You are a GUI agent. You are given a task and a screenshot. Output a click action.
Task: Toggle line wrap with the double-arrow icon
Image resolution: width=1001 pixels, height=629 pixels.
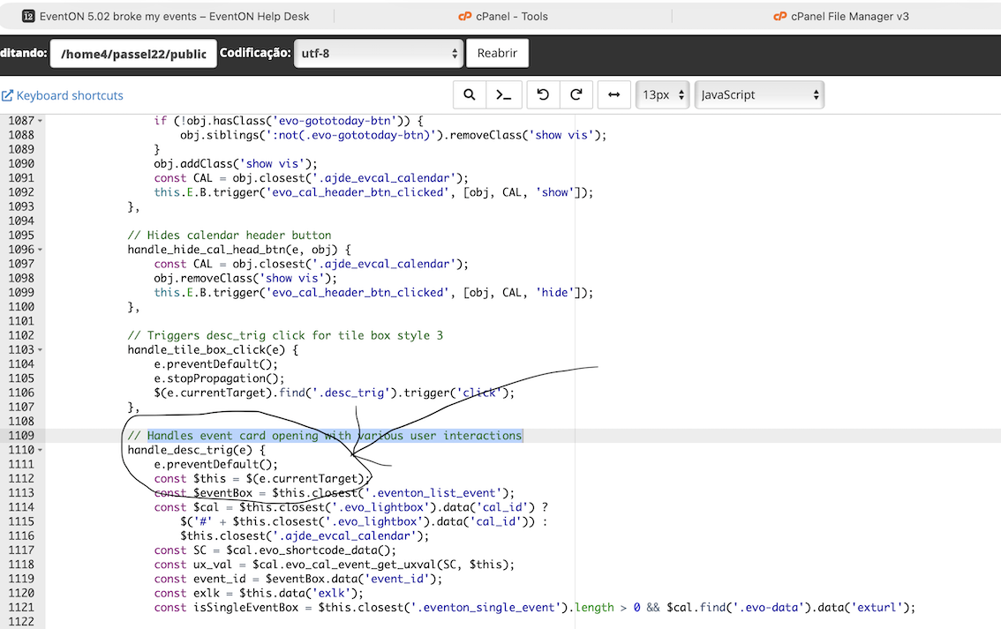(614, 95)
